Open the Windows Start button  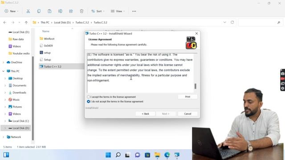[x=108, y=155]
